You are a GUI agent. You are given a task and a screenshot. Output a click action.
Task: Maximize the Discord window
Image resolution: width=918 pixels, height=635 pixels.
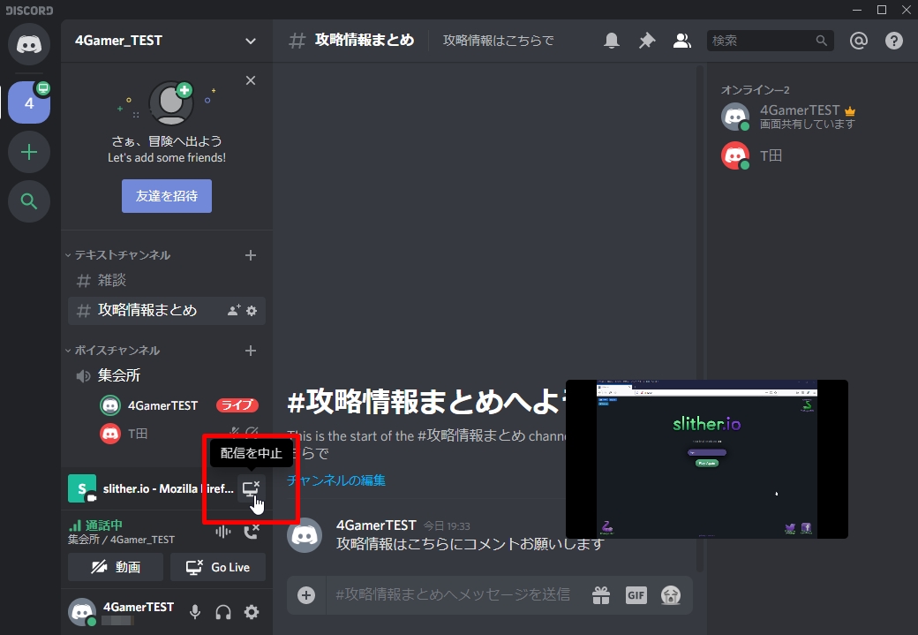882,10
